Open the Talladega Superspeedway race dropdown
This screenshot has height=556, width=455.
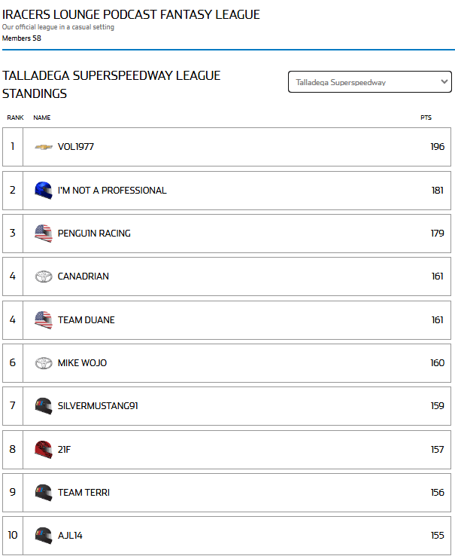point(369,82)
